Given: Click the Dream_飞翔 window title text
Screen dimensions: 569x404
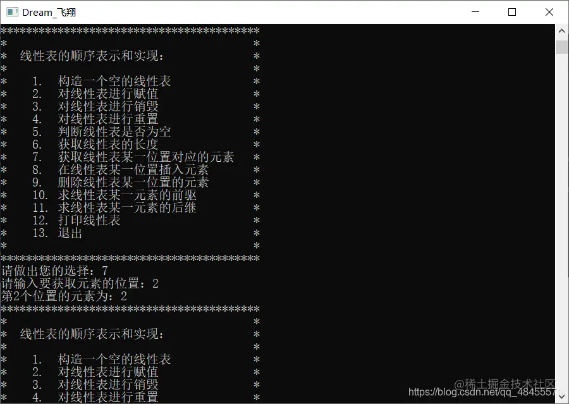Looking at the screenshot, I should tap(49, 13).
